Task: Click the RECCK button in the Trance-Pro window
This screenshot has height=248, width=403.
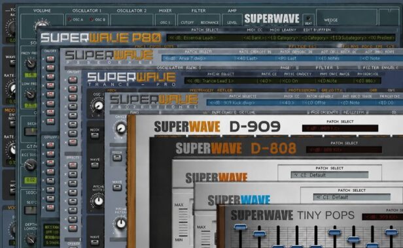Action: [95, 136]
